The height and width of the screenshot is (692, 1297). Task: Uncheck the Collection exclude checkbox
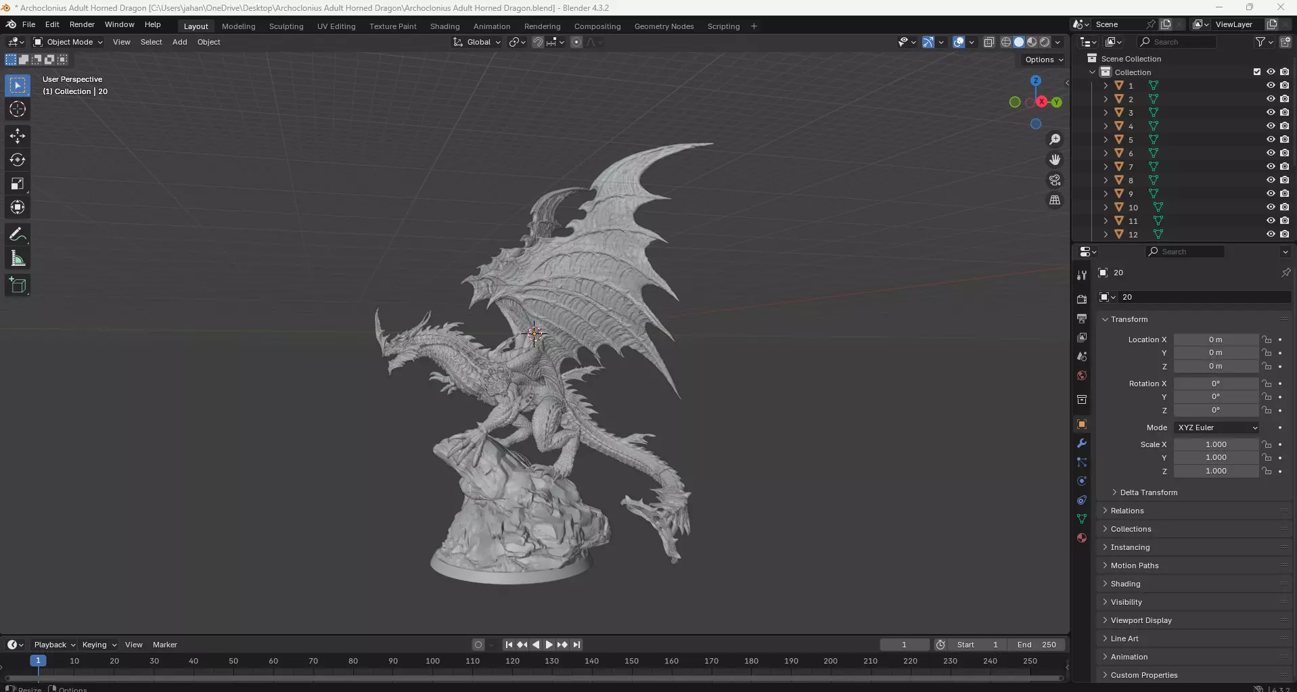[x=1257, y=72]
